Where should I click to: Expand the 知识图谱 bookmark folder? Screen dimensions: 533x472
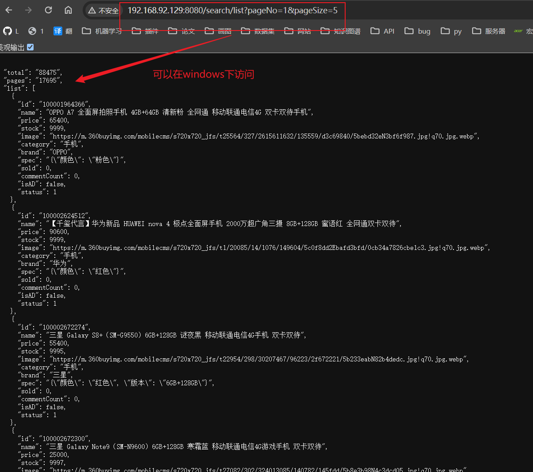(x=341, y=31)
